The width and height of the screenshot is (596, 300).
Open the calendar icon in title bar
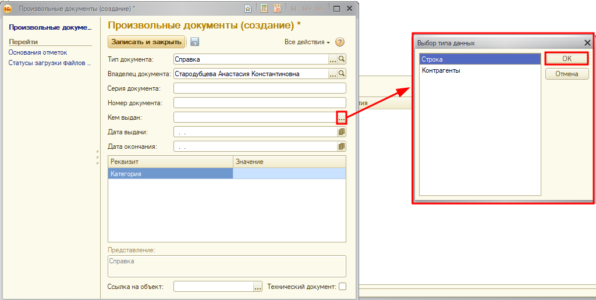click(x=277, y=9)
